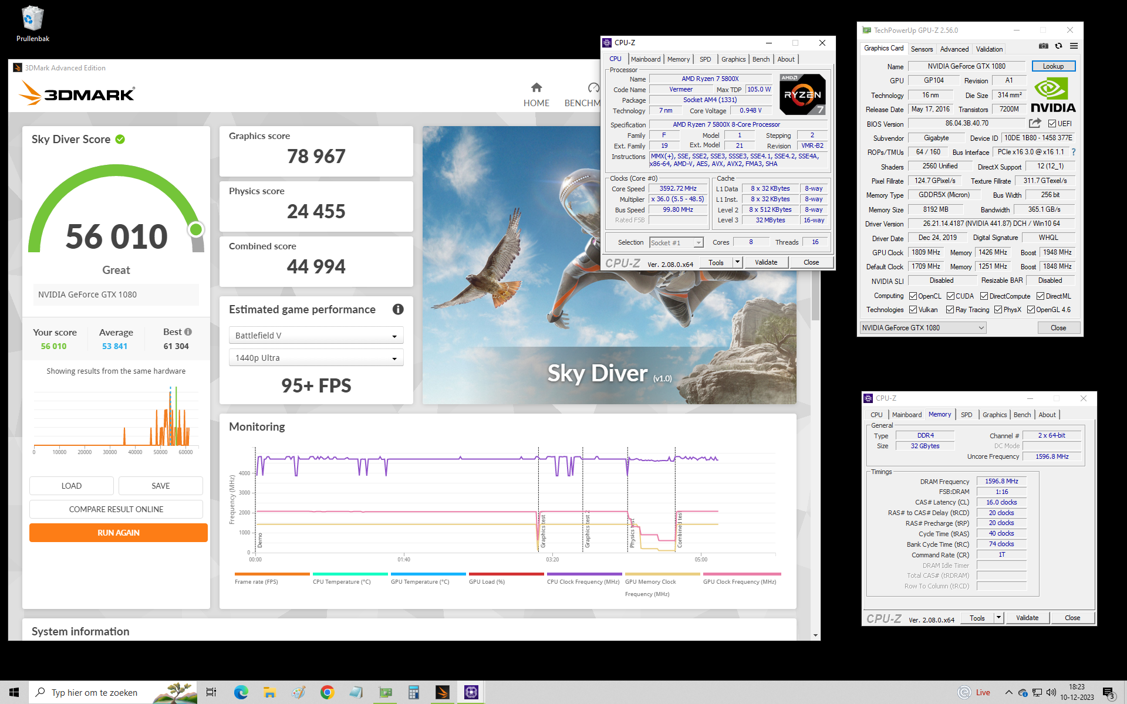This screenshot has width=1127, height=704.
Task: Switch to SPD tab in CPU-Z Memory window
Action: click(x=966, y=415)
